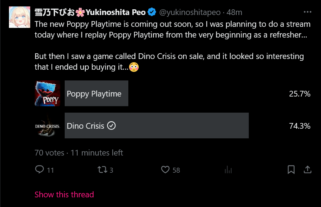This screenshot has width=321, height=207.
Task: Click the Dino Crisis game thumbnail
Action: click(x=47, y=125)
